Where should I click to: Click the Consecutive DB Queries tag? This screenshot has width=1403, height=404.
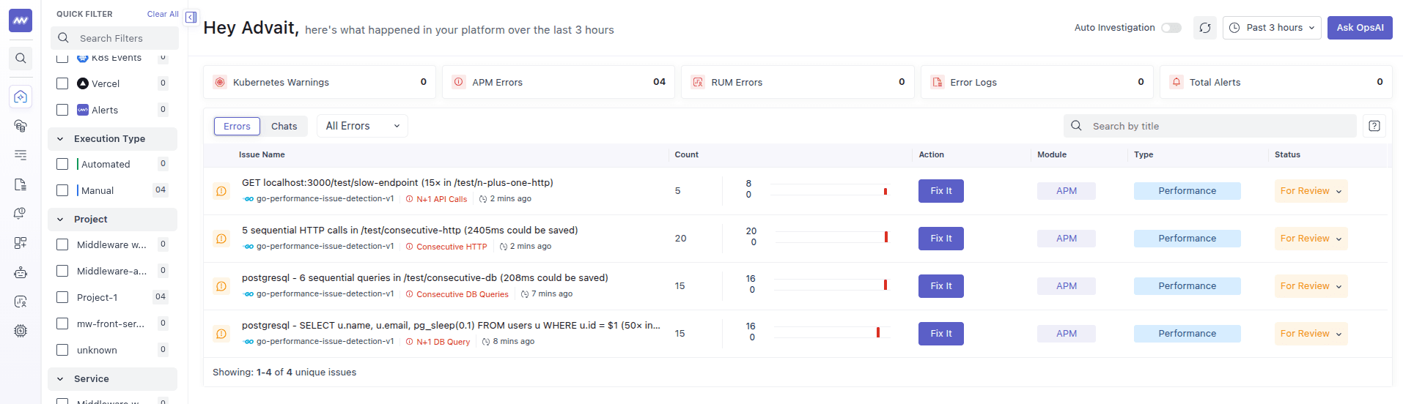pyautogui.click(x=457, y=294)
